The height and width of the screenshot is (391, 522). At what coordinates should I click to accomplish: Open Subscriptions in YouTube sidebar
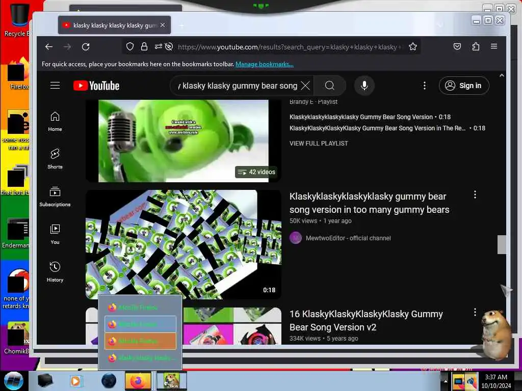pos(55,197)
